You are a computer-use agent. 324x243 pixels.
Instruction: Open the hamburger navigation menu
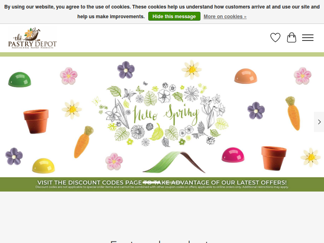click(x=308, y=38)
